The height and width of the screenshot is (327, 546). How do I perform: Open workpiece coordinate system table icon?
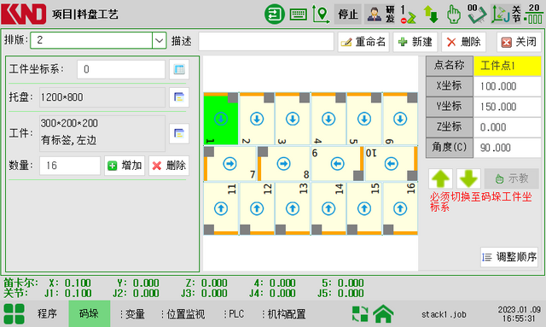pyautogui.click(x=179, y=69)
